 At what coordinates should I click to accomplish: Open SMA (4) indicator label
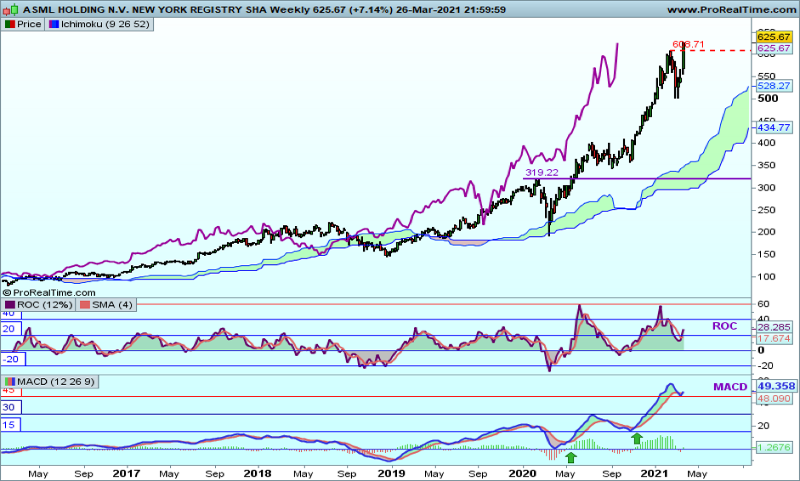[112, 304]
